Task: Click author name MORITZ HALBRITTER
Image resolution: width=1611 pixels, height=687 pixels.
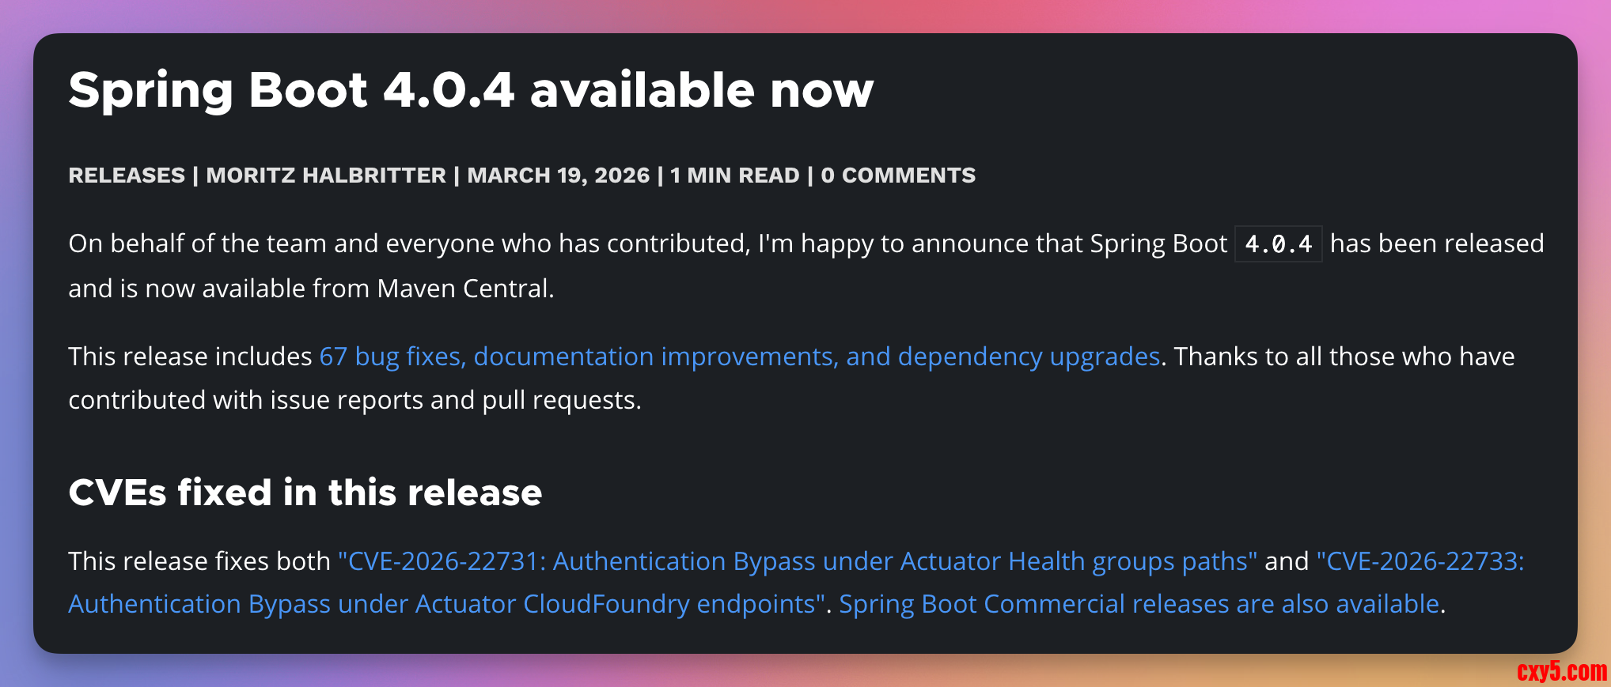Action: [326, 176]
